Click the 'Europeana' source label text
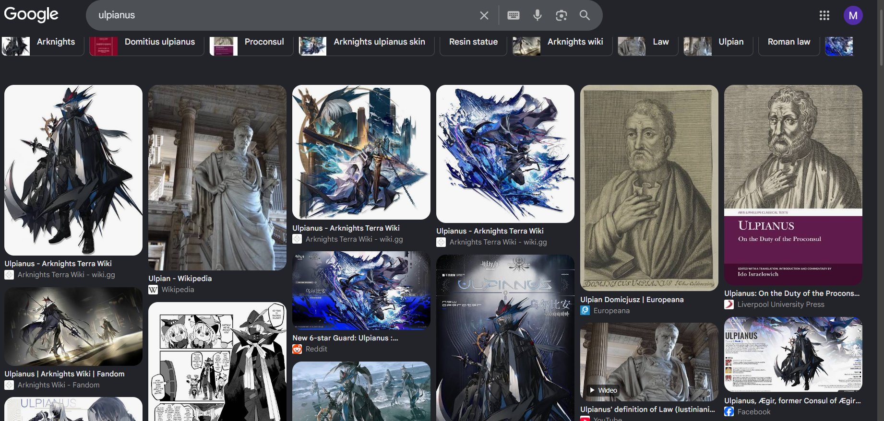 click(x=611, y=311)
